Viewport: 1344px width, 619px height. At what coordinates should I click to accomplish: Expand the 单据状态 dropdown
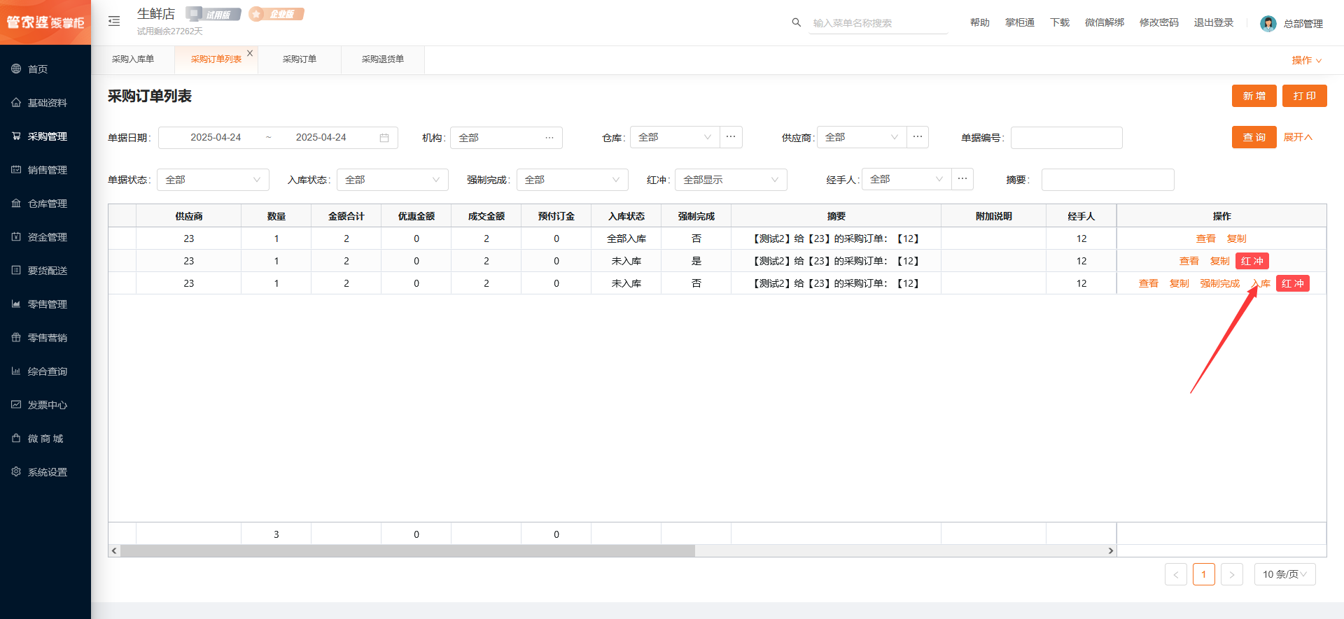[213, 180]
